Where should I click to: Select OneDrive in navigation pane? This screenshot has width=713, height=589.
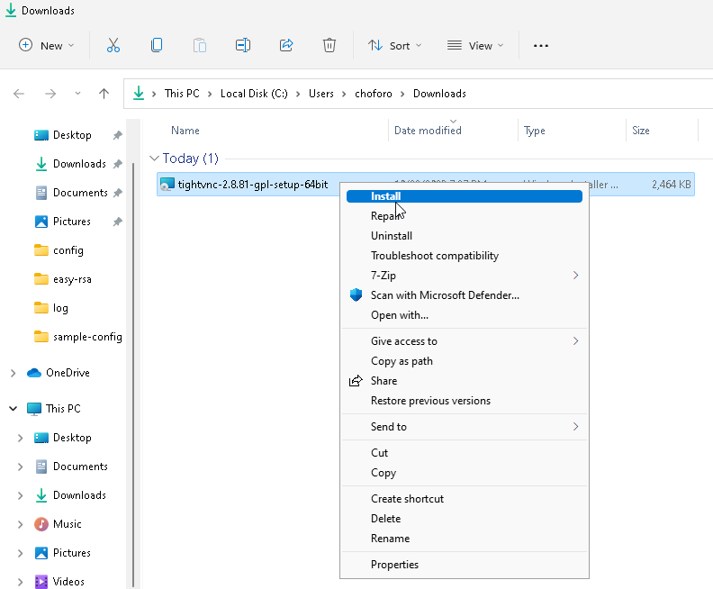[68, 373]
